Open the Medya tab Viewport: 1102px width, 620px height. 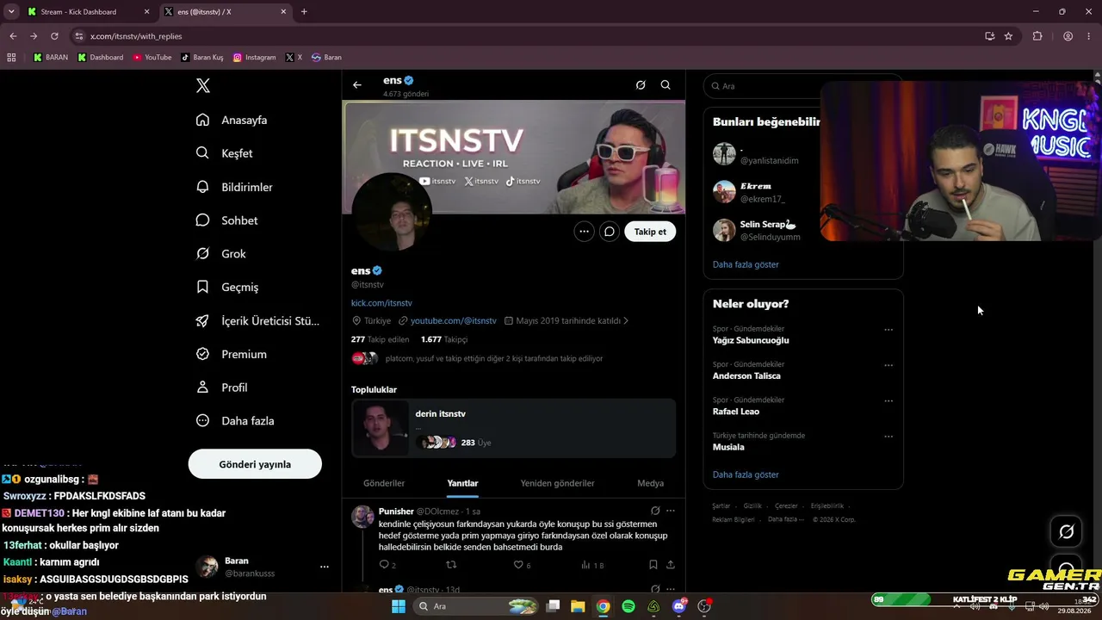(x=650, y=483)
